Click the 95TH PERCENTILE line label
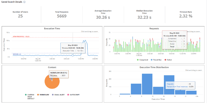207x104 pixels. tap(21, 36)
